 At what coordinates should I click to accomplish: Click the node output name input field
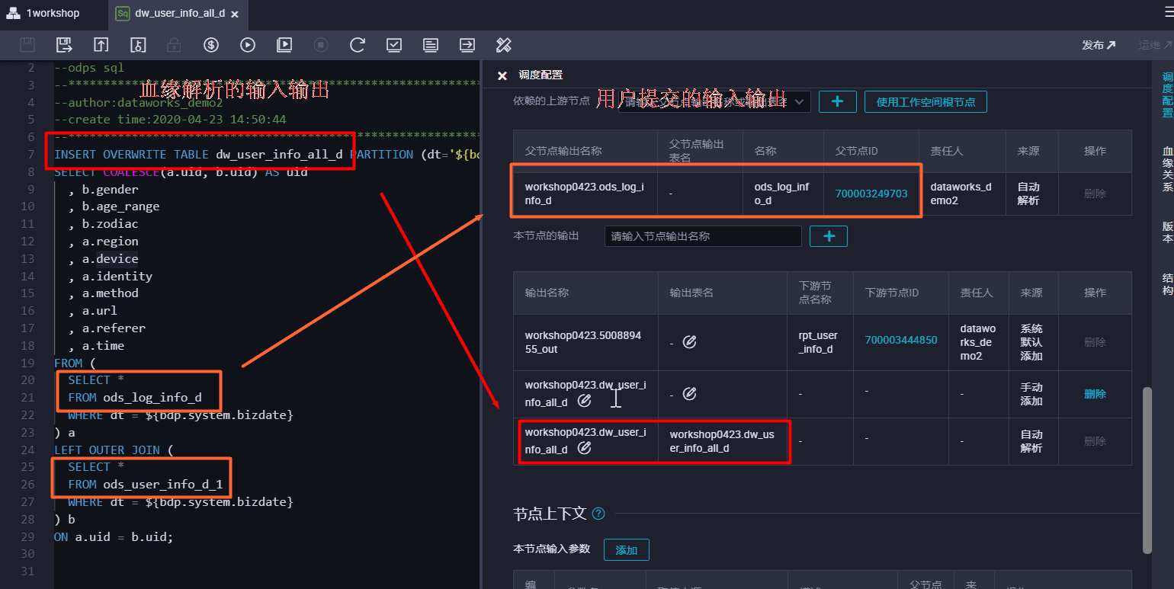tap(703, 236)
